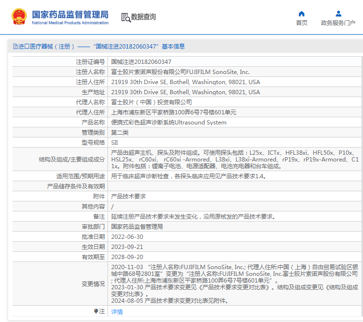The width and height of the screenshot is (363, 322).
Task: Click the 代理人住所 label
Action: tap(90, 112)
